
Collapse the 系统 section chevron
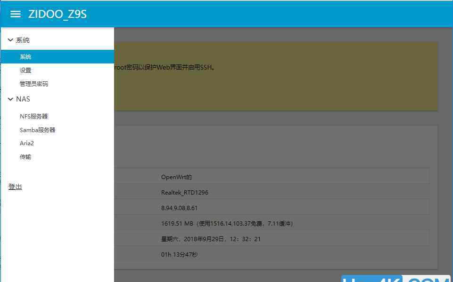(x=10, y=40)
